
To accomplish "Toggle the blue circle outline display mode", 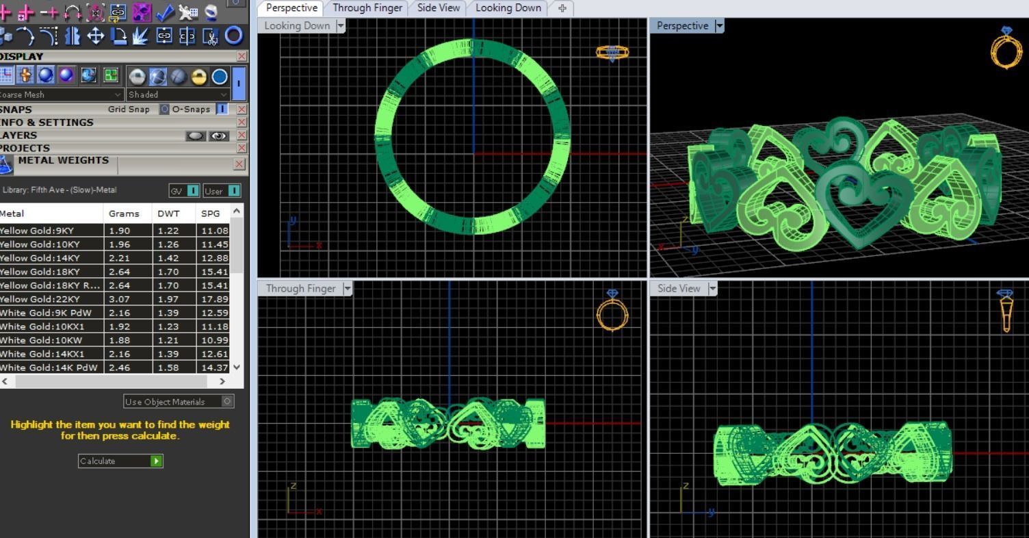I will (220, 77).
